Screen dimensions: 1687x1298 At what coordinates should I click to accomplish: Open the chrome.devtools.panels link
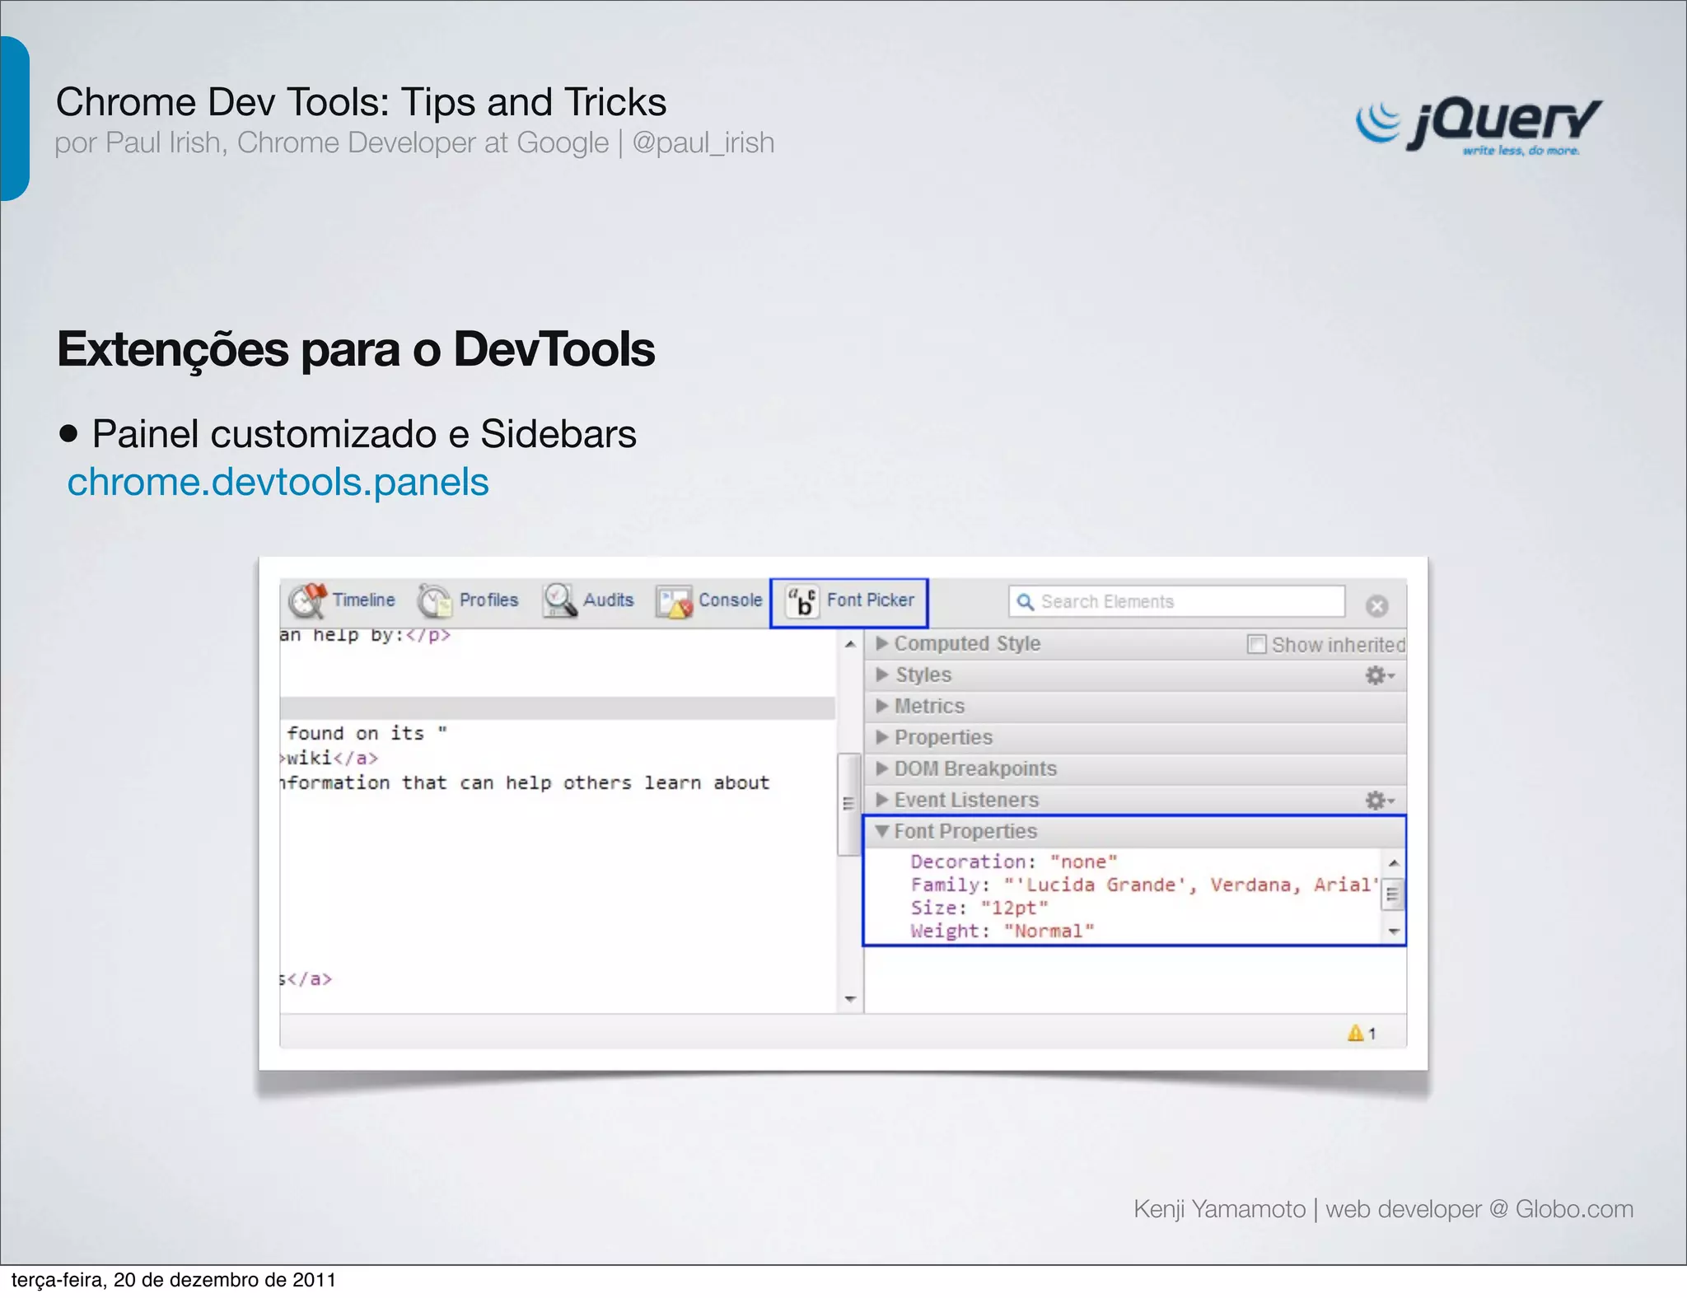[278, 483]
